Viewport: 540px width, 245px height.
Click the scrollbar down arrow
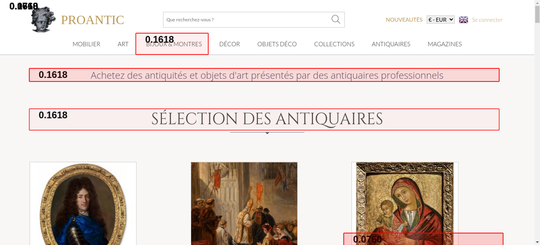click(537, 242)
